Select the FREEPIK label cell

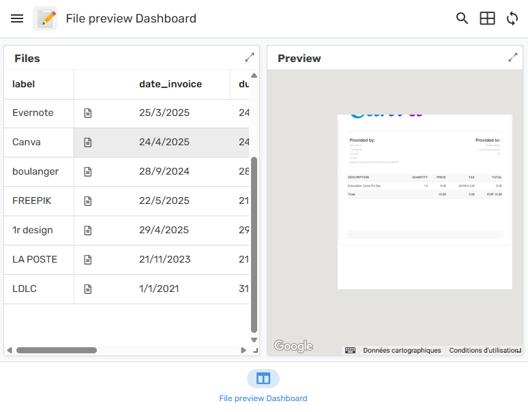[39, 201]
